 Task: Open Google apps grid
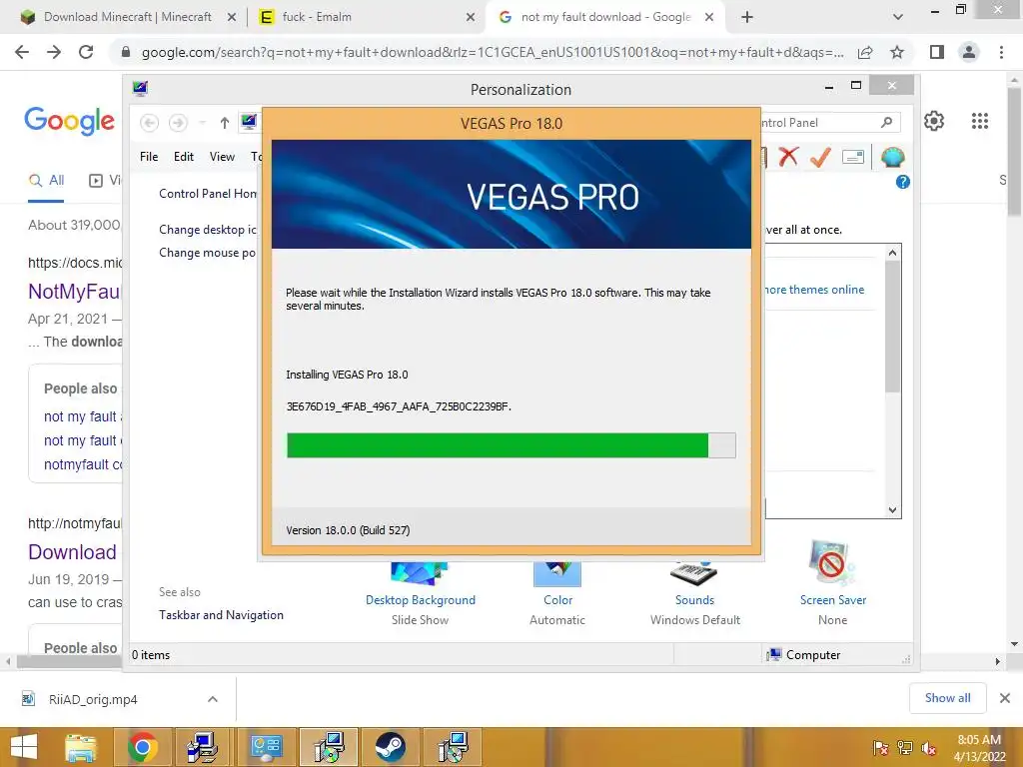point(980,121)
